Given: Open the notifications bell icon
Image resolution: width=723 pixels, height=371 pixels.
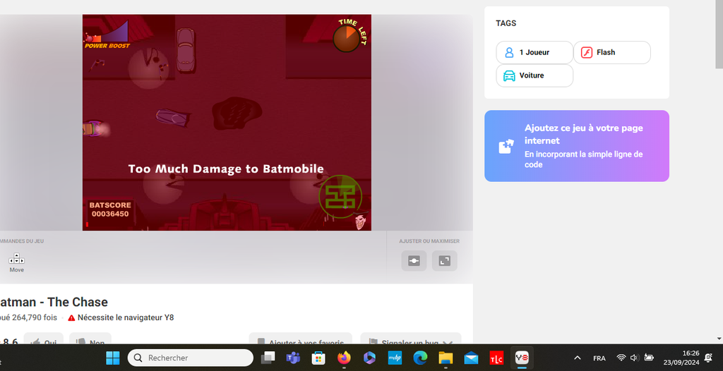Looking at the screenshot, I should [x=709, y=358].
